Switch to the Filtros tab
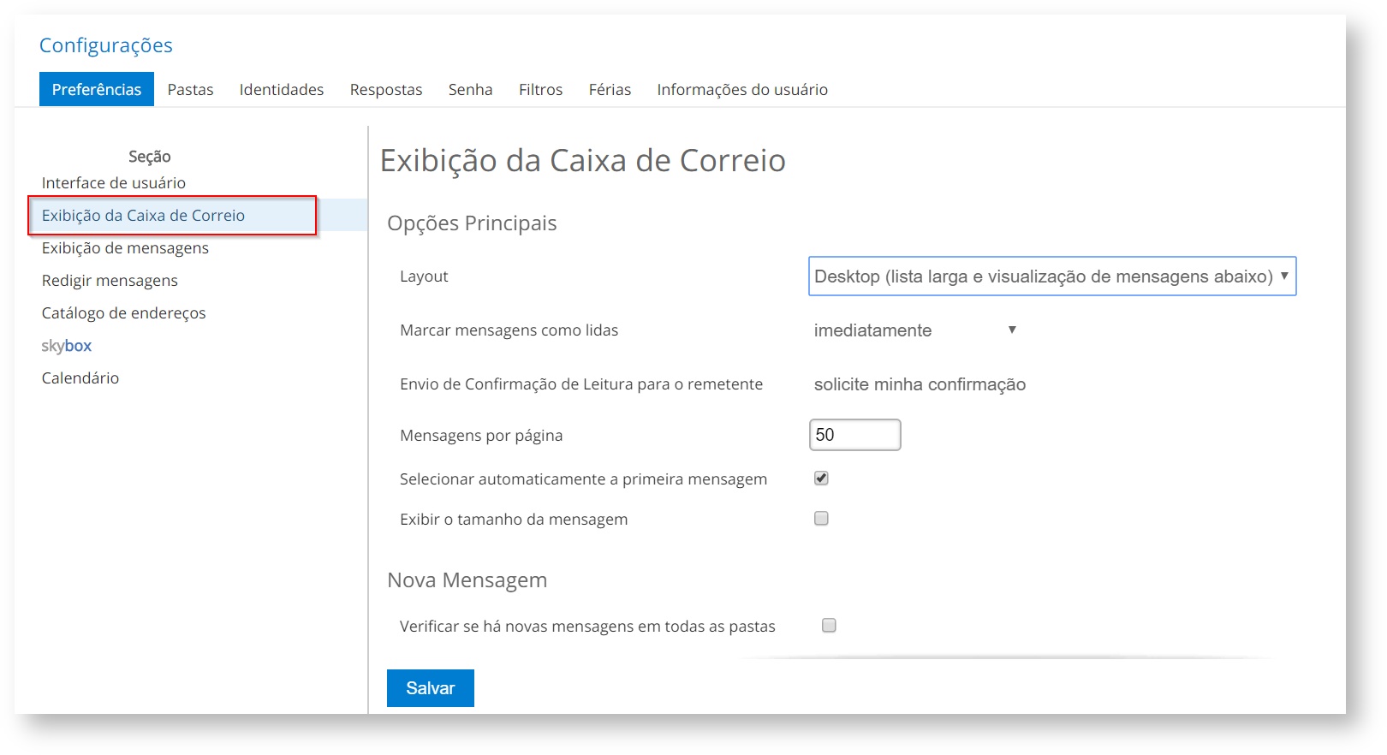This screenshot has width=1387, height=755. tap(540, 89)
